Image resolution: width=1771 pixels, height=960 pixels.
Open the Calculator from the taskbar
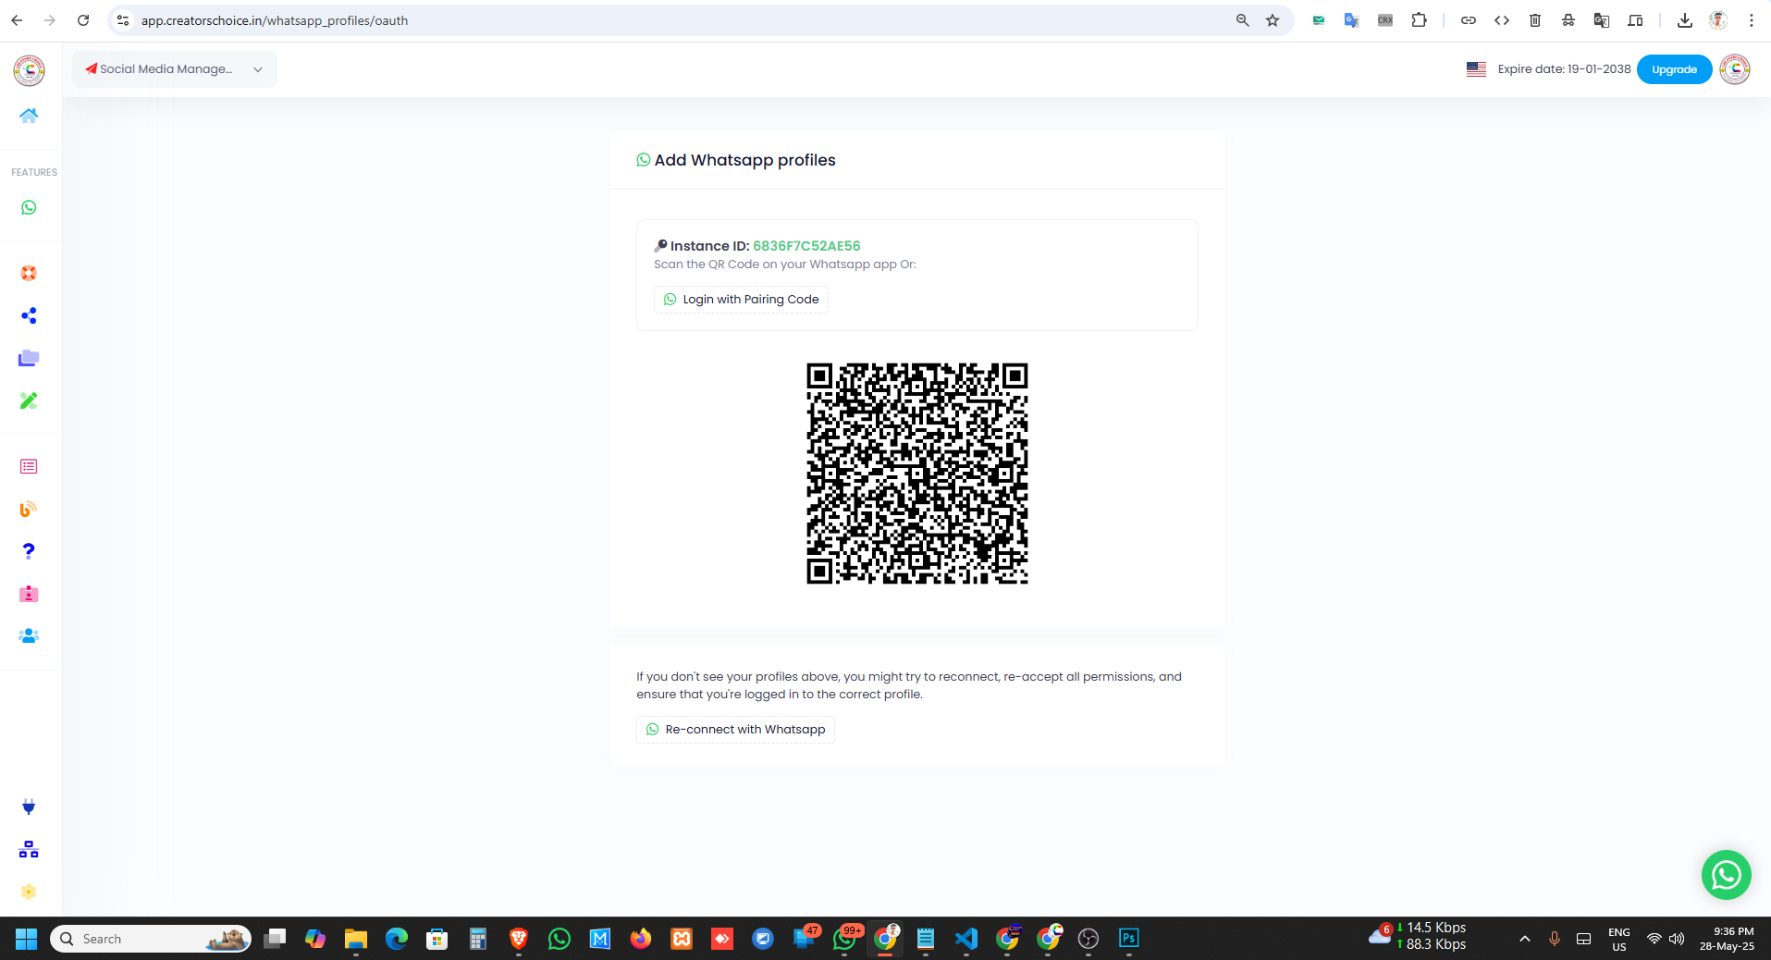point(477,939)
